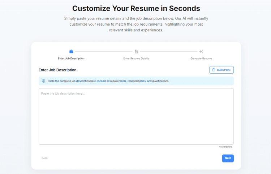Click the document icon for resume details

136,52
